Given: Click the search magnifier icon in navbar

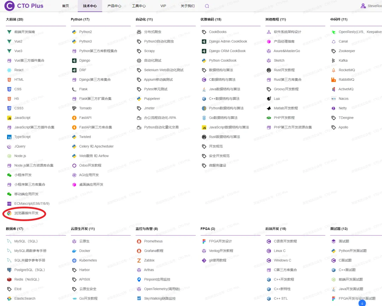Looking at the screenshot, I should coord(207,6).
